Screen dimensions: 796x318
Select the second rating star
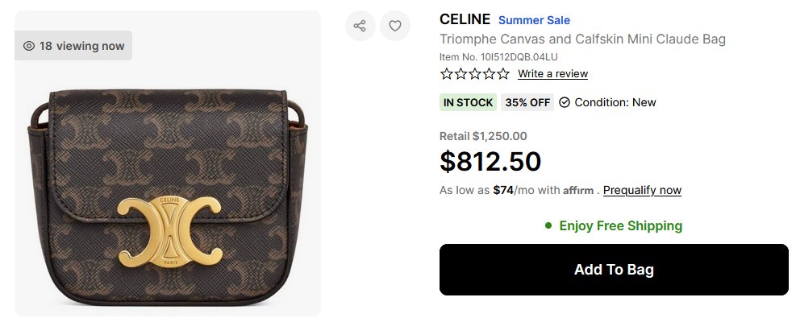(461, 74)
